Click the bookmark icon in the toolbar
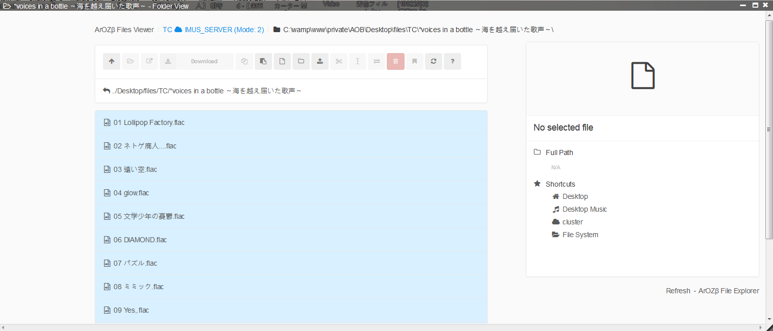The height and width of the screenshot is (331, 773). [415, 61]
